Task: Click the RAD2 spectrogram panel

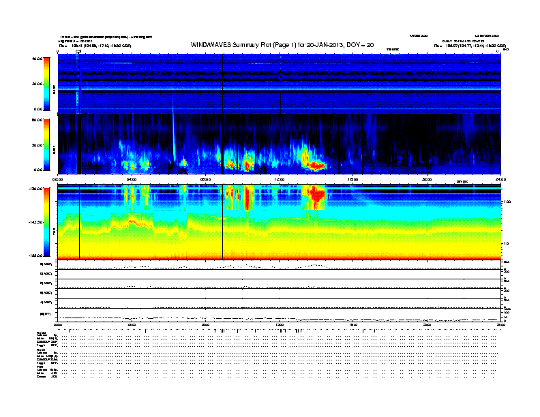Action: pos(280,84)
